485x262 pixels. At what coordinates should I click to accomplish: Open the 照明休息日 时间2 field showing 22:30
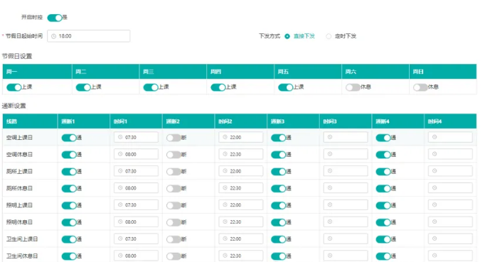241,222
